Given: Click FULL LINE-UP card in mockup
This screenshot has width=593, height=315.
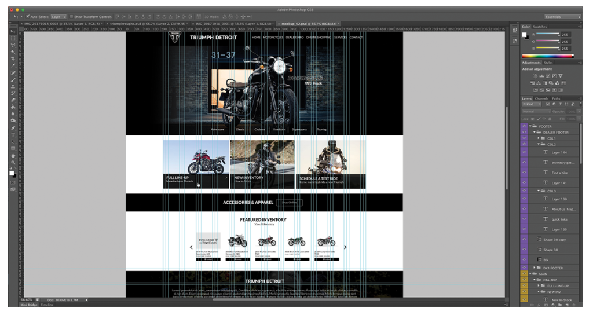Looking at the screenshot, I should [196, 164].
